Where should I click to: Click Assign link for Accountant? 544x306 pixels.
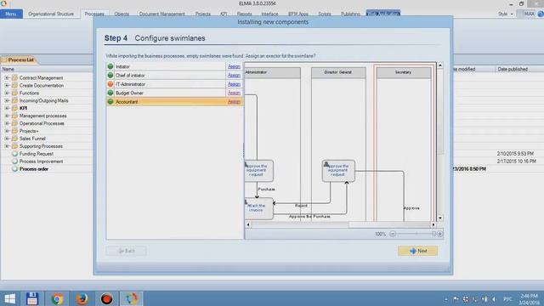point(234,102)
